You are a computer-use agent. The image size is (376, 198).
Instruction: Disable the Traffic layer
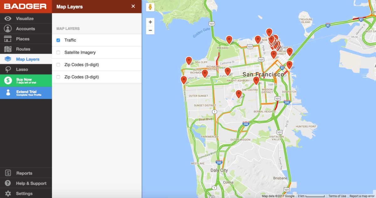pyautogui.click(x=58, y=40)
